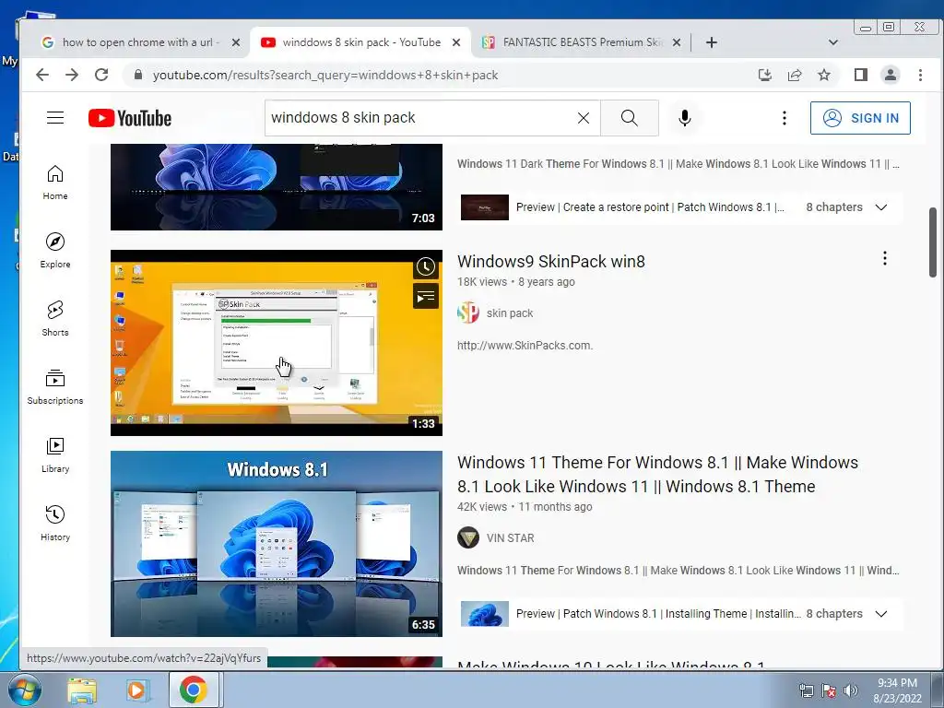
Task: Open Windows9 SkinPack win8 video title
Action: tap(551, 261)
